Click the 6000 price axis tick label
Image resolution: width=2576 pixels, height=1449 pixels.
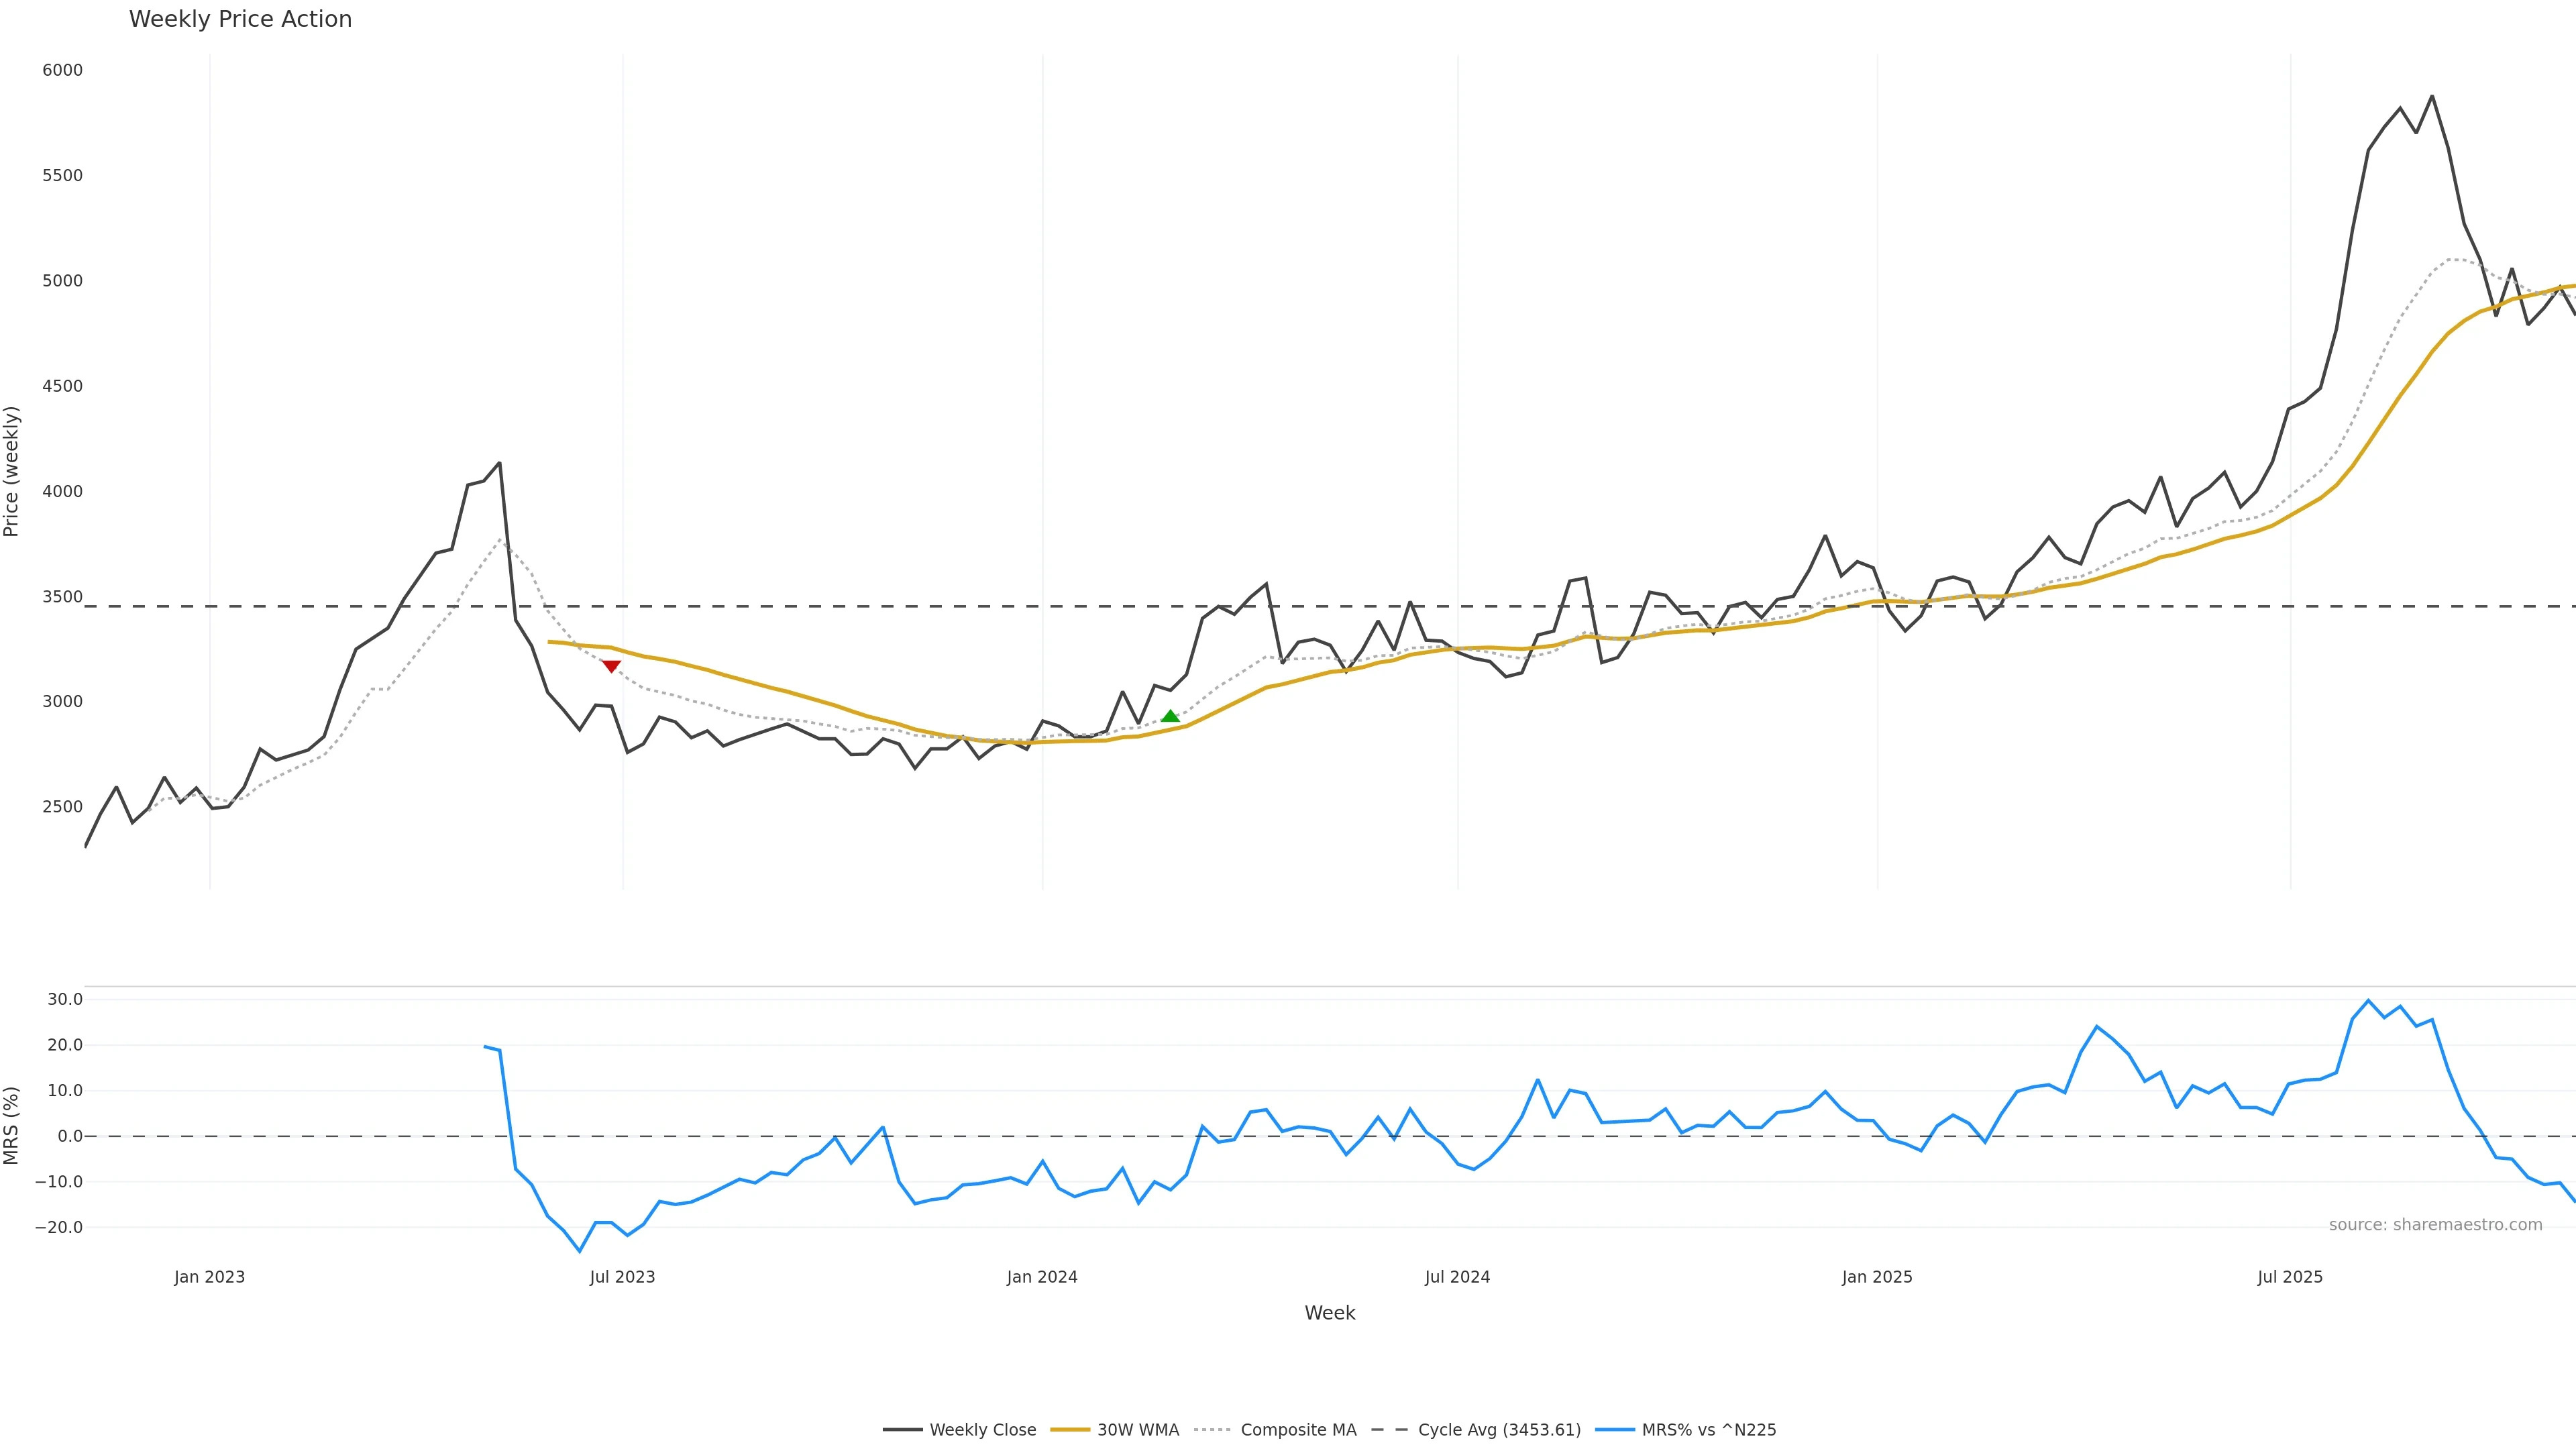(x=62, y=70)
